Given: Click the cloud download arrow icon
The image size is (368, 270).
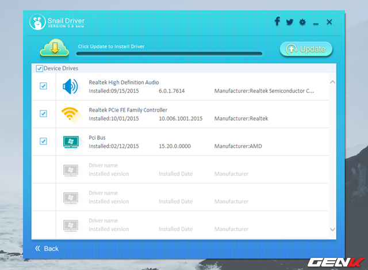Looking at the screenshot, I should pyautogui.click(x=55, y=48).
